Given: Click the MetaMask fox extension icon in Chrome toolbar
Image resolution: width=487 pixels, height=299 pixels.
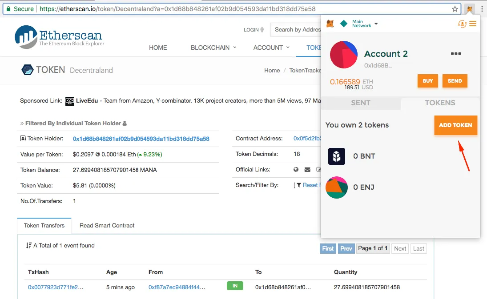Looking at the screenshot, I should coord(470,9).
